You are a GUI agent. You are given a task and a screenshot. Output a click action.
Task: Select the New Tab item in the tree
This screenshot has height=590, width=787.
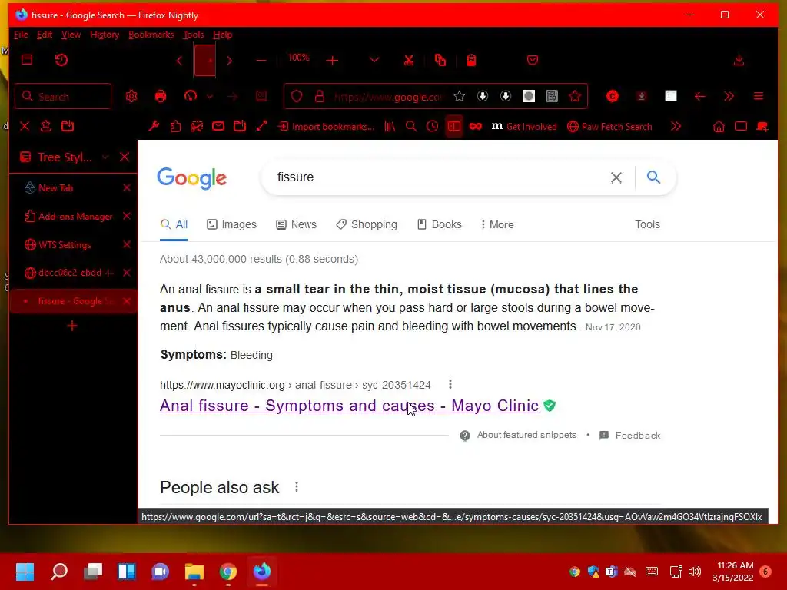pyautogui.click(x=73, y=188)
